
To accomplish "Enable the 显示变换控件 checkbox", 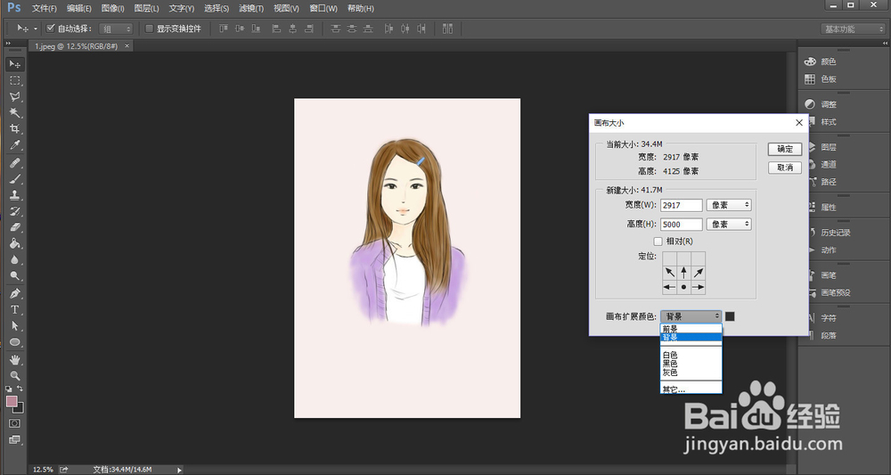I will (149, 29).
